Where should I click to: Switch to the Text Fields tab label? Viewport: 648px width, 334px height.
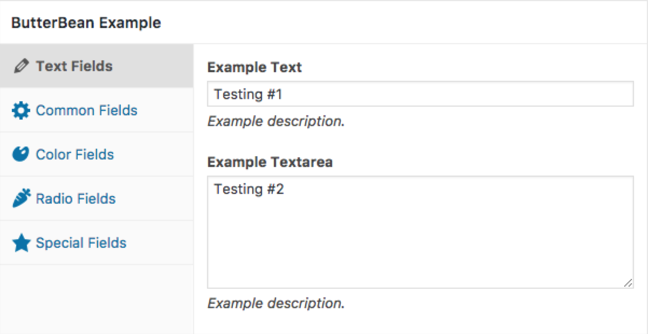[74, 67]
